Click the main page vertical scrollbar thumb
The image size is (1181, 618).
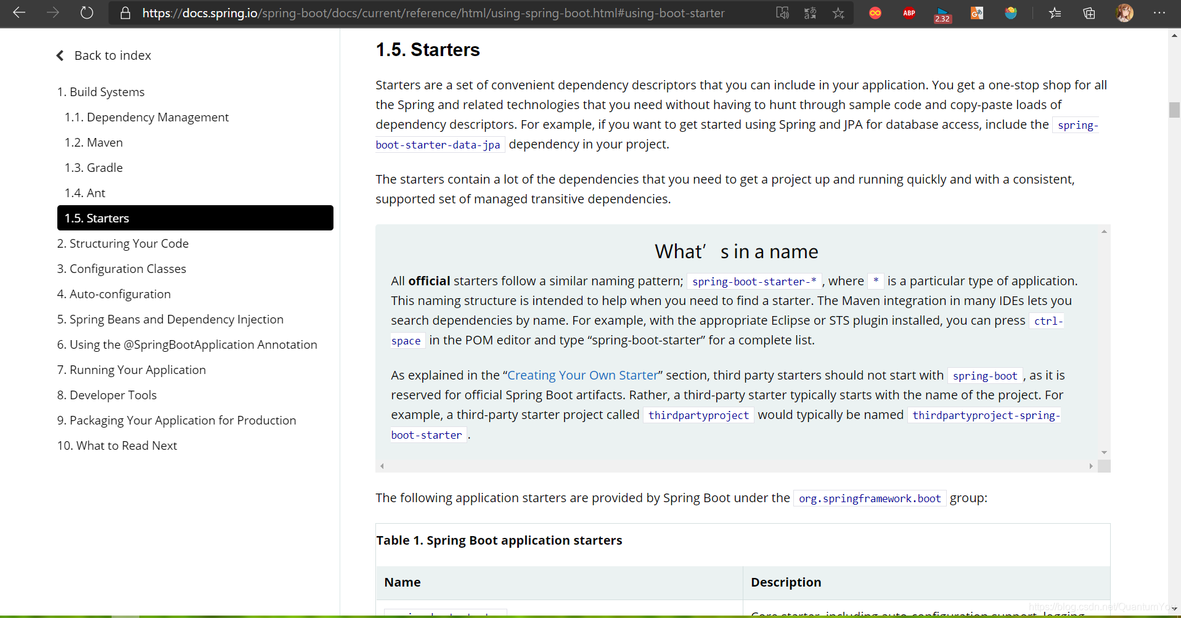coord(1174,110)
